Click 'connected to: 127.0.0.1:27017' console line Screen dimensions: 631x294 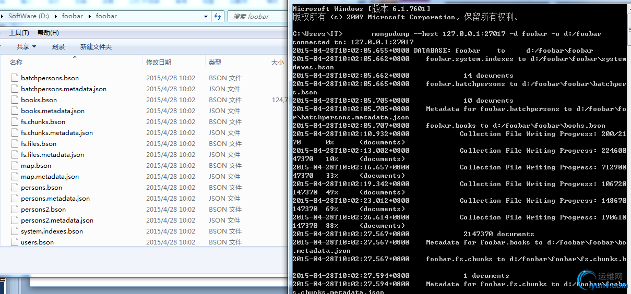pyautogui.click(x=353, y=42)
